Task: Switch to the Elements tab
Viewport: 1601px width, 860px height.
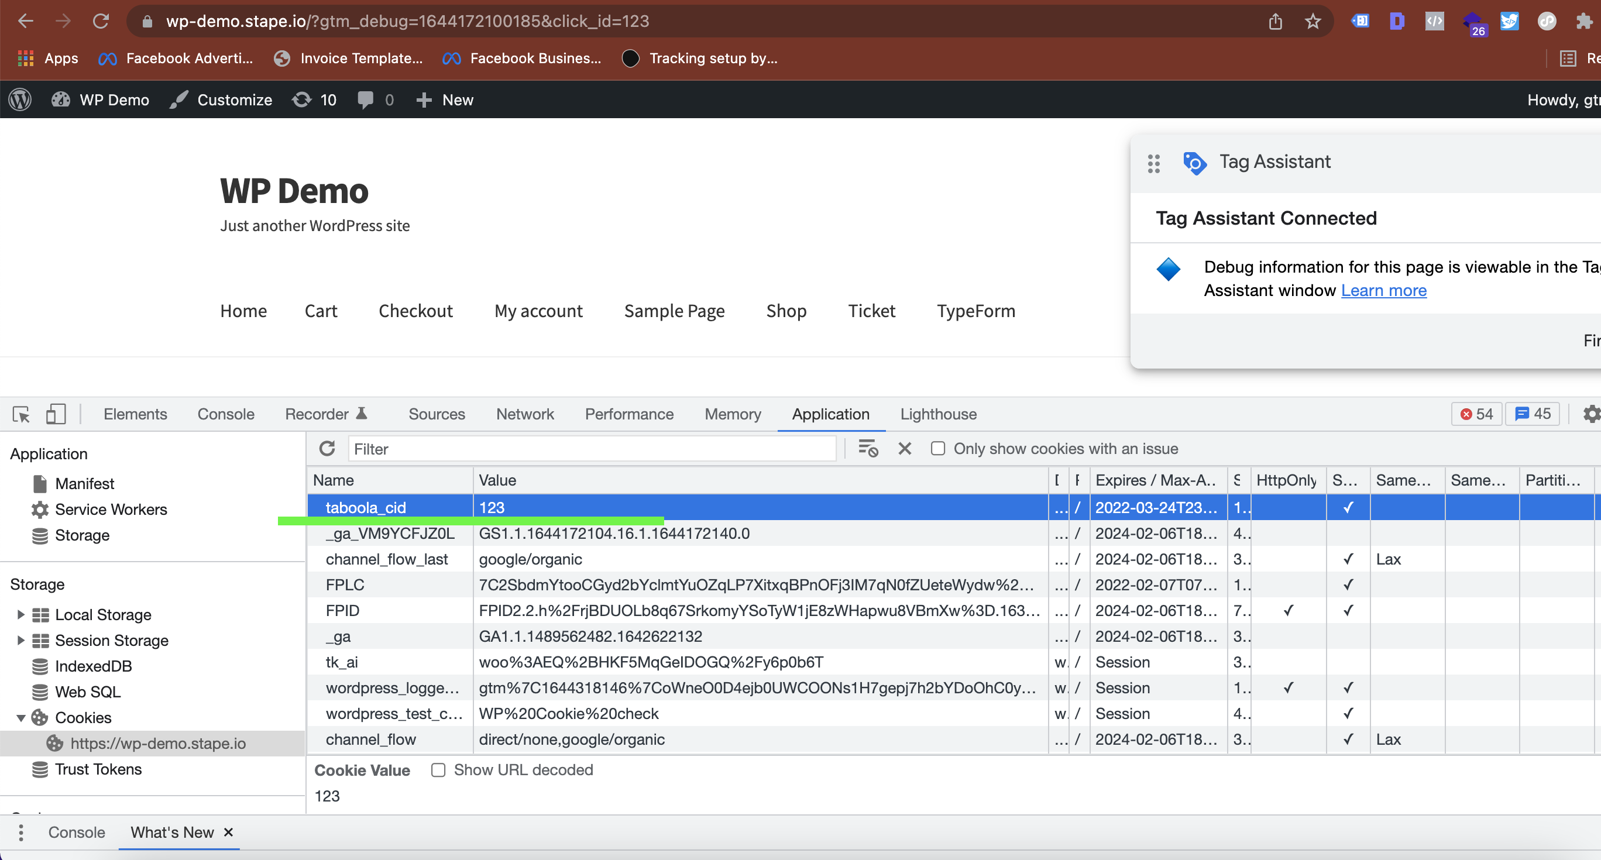Action: [x=135, y=414]
